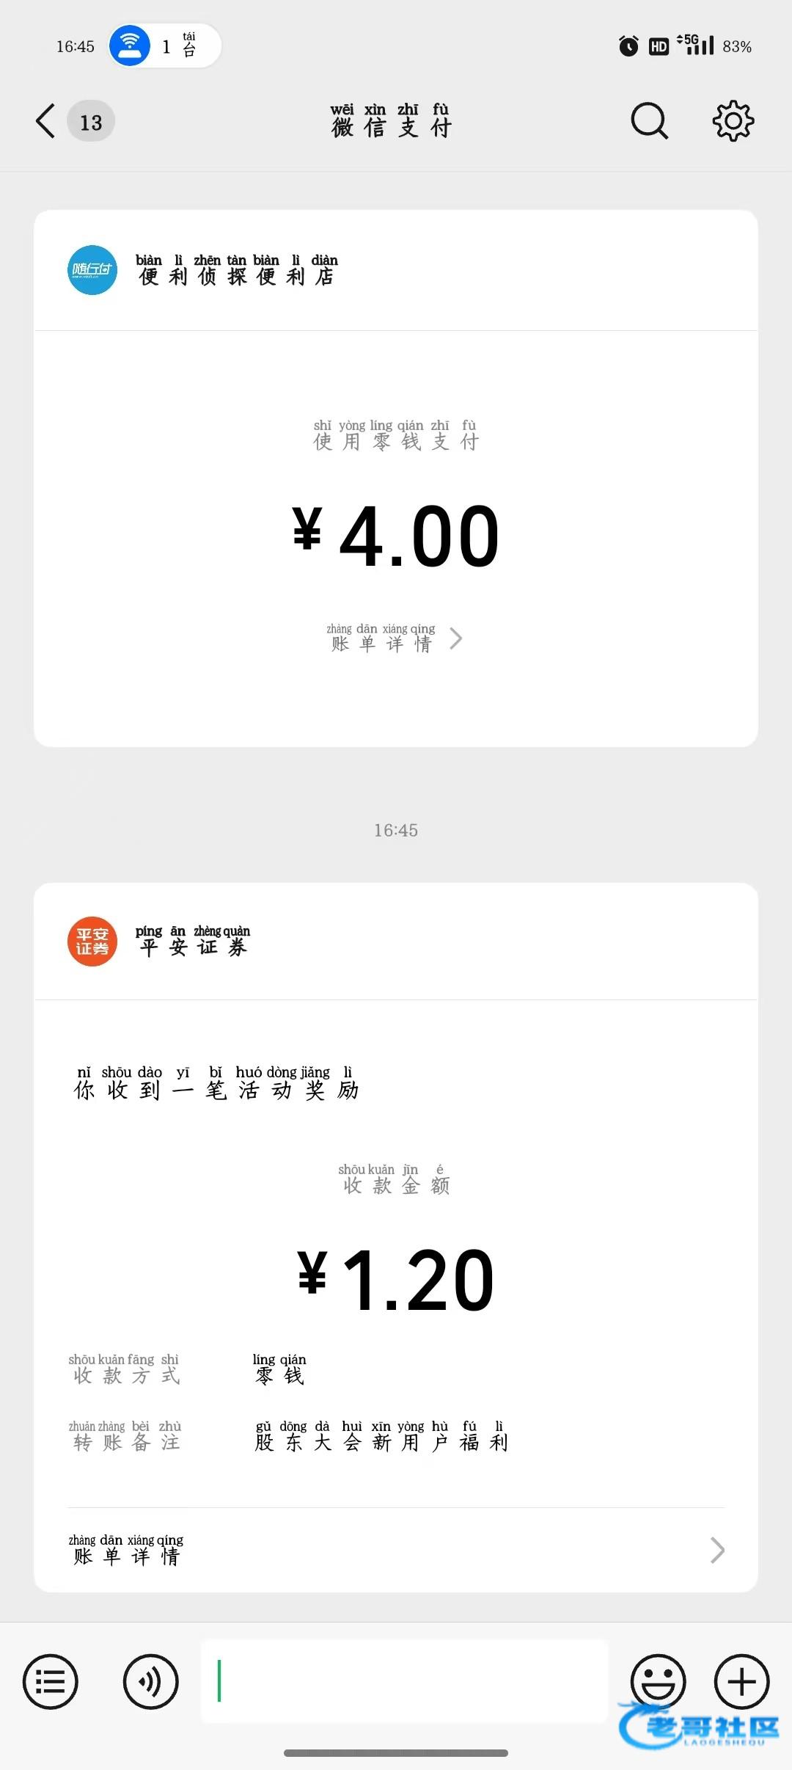The height and width of the screenshot is (1770, 792).
Task: Tap the ¥1.20 received amount
Action: pyautogui.click(x=396, y=1281)
